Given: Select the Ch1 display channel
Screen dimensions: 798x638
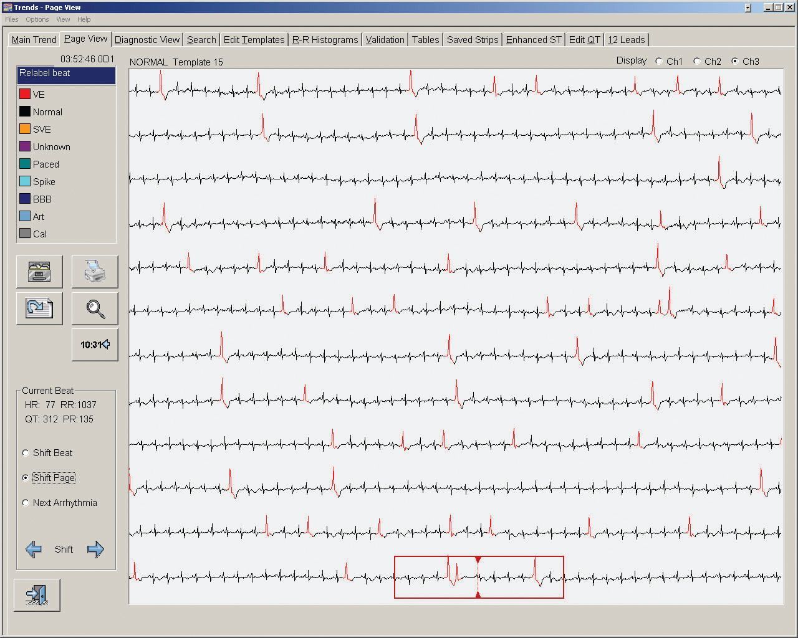Looking at the screenshot, I should tap(659, 61).
